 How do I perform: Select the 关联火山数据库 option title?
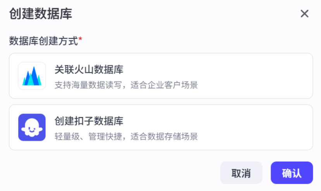pyautogui.click(x=89, y=70)
